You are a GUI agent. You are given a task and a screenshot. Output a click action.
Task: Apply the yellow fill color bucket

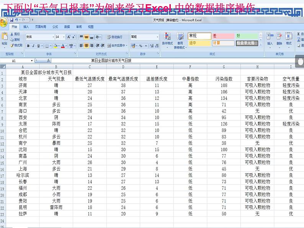56,46
